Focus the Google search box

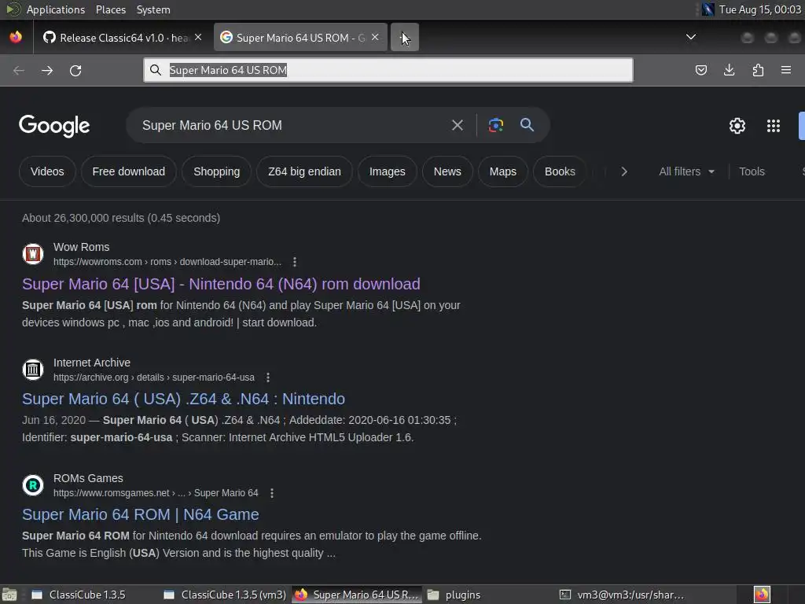click(290, 125)
